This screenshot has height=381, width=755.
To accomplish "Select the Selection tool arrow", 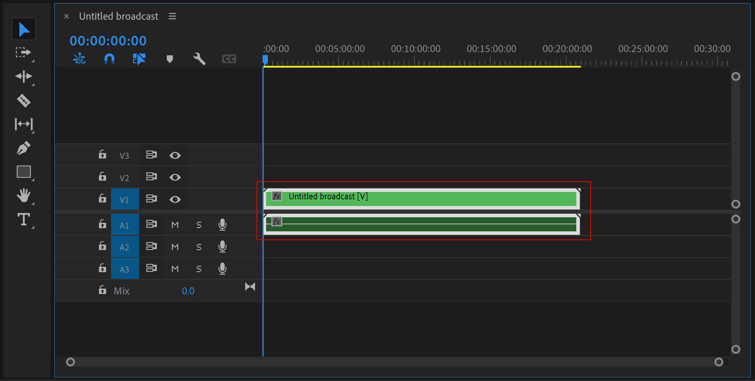I will 24,29.
